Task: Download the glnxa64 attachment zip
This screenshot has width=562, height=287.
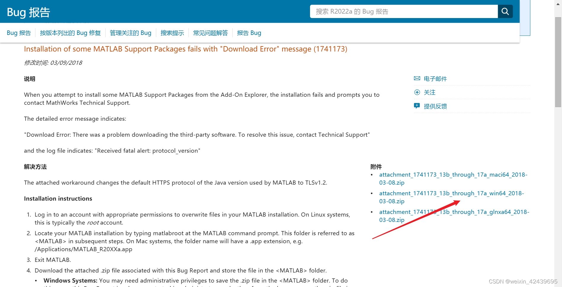Action: coord(454,216)
